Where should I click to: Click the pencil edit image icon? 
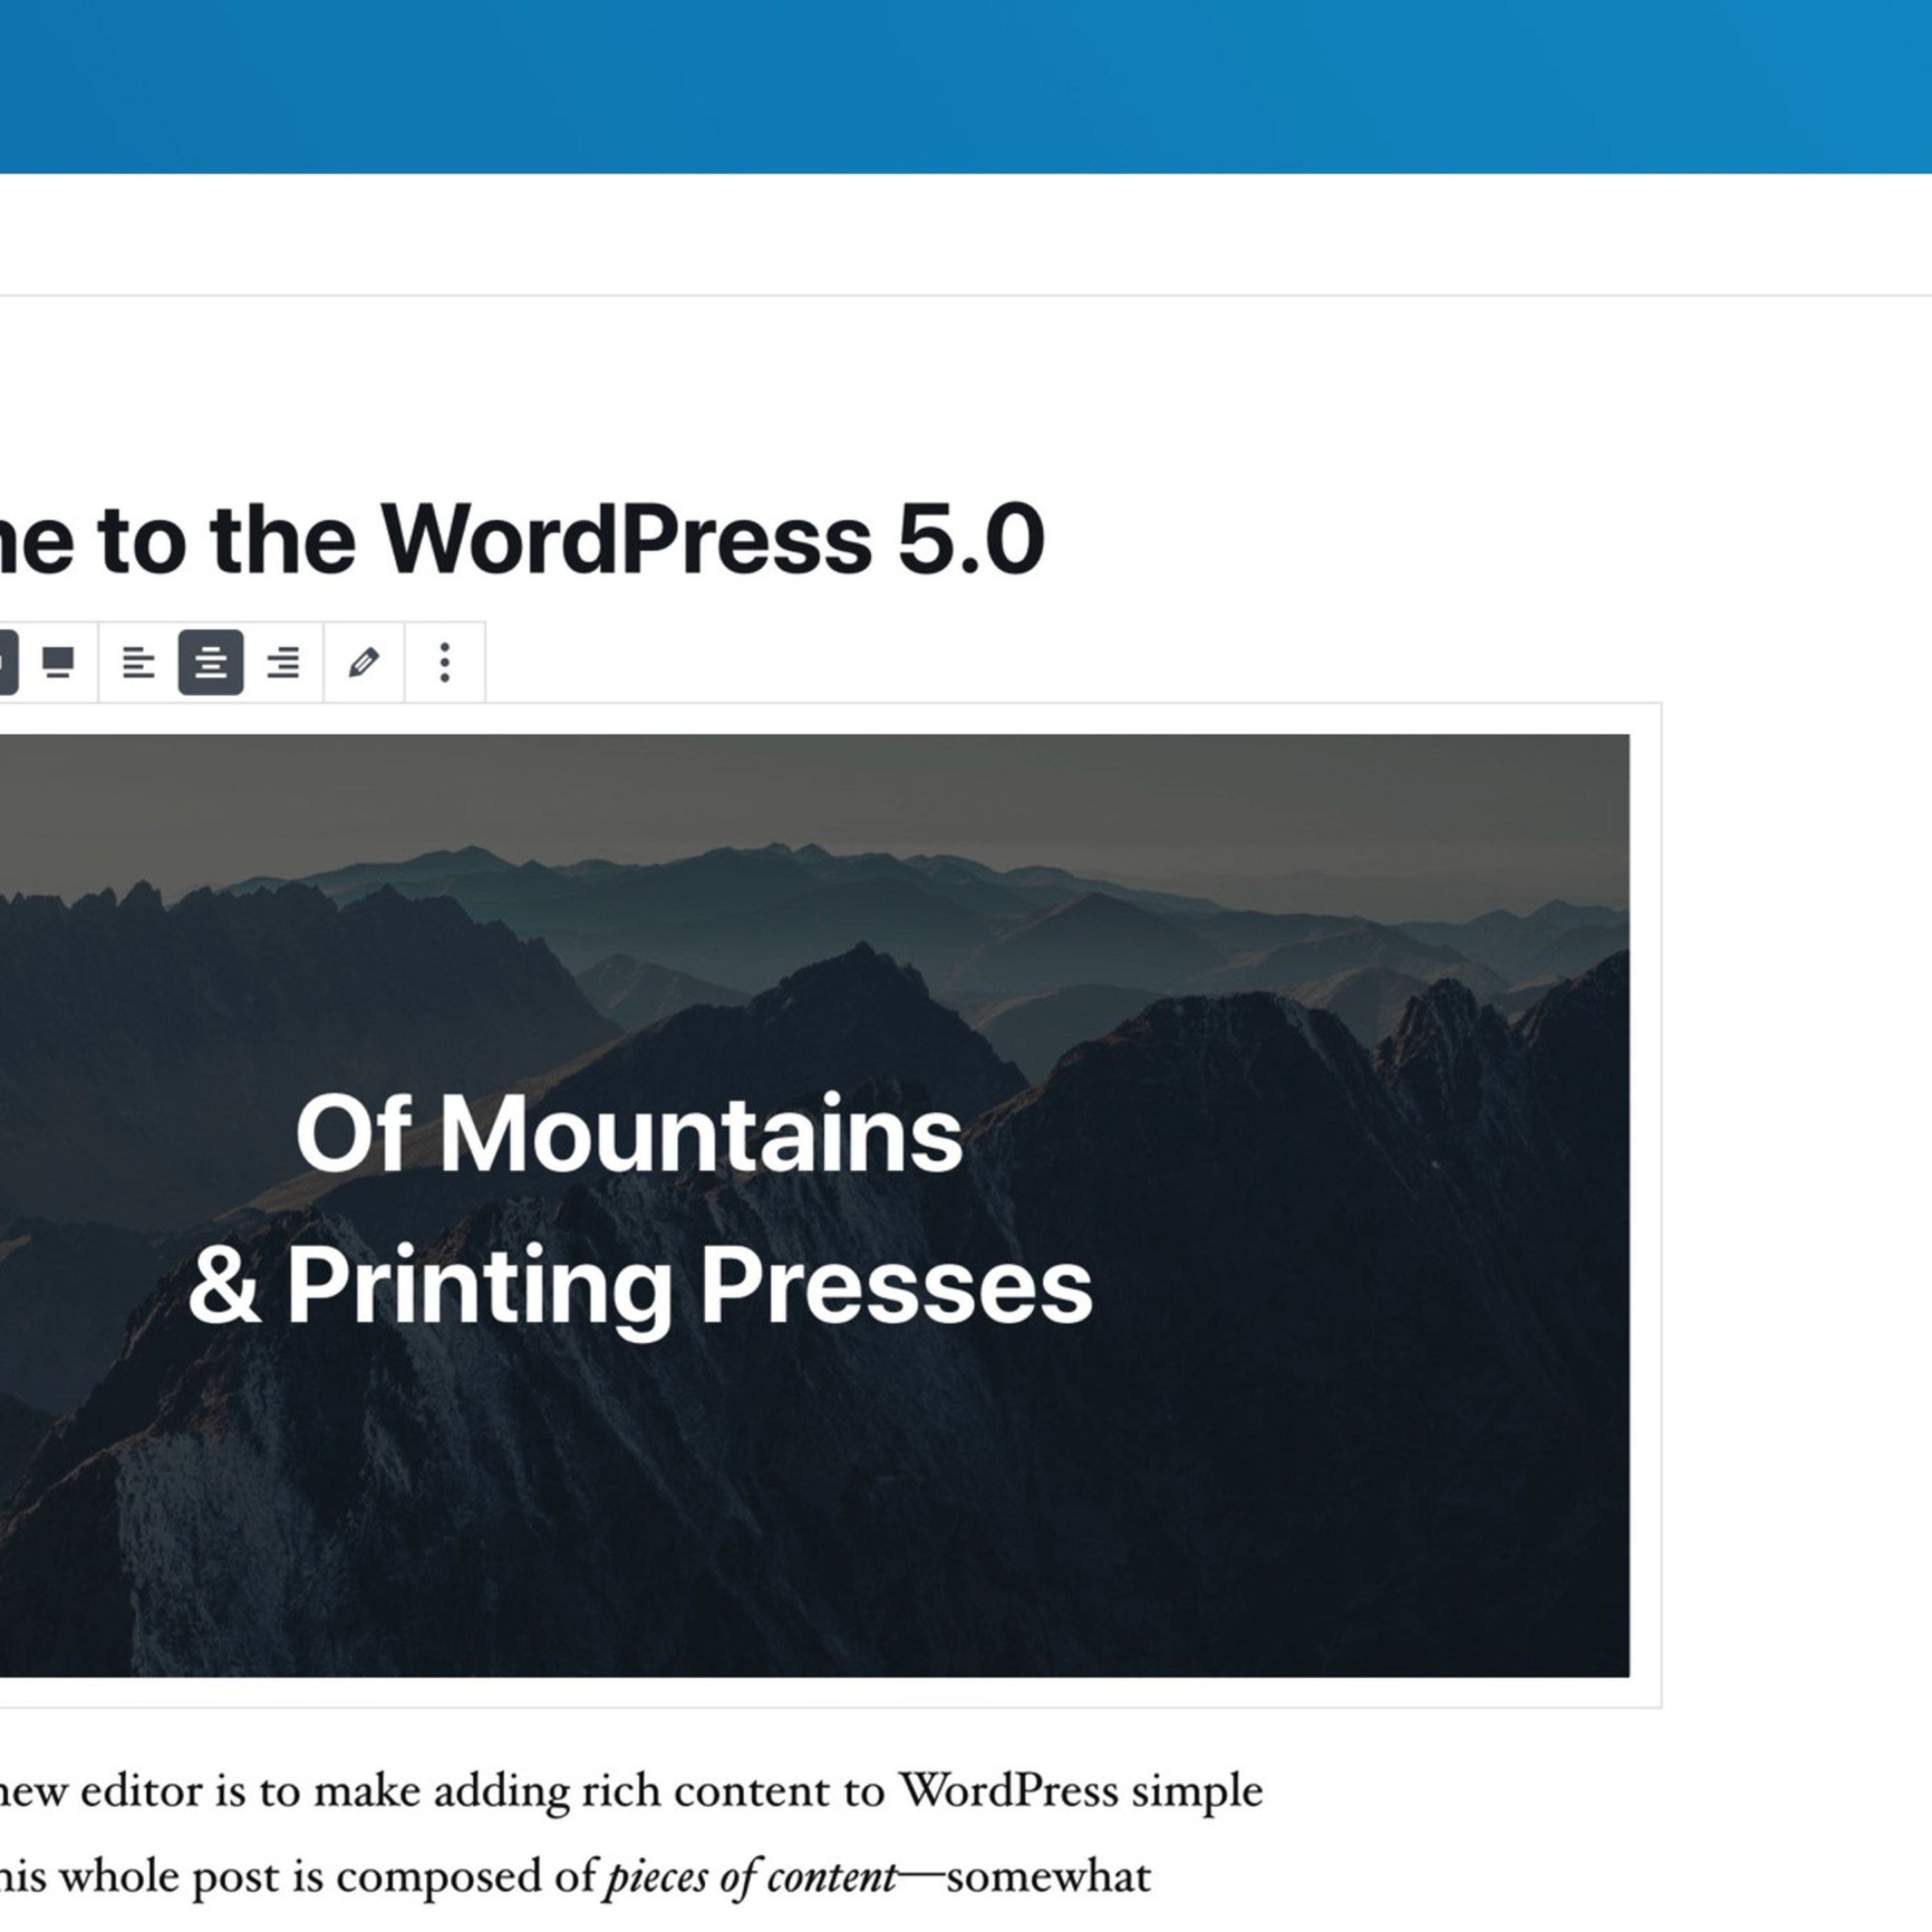coord(364,662)
